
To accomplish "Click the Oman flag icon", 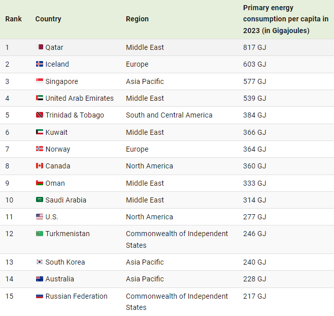I will [40, 183].
